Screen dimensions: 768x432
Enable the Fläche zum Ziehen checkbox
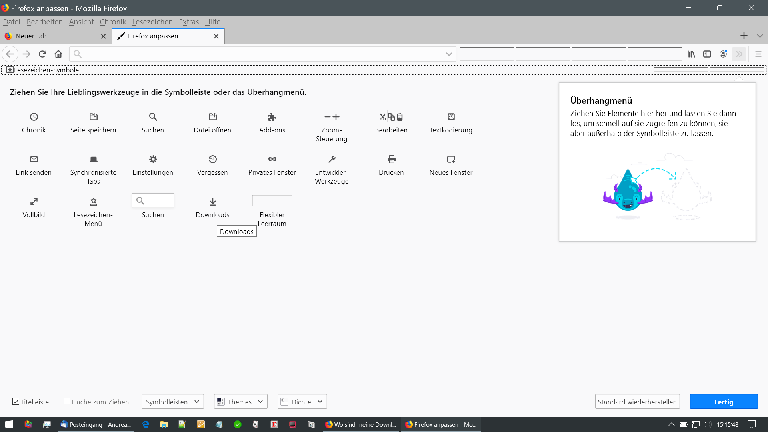[67, 402]
